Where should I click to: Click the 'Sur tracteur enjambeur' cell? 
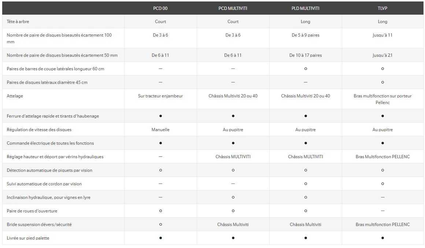pos(160,96)
